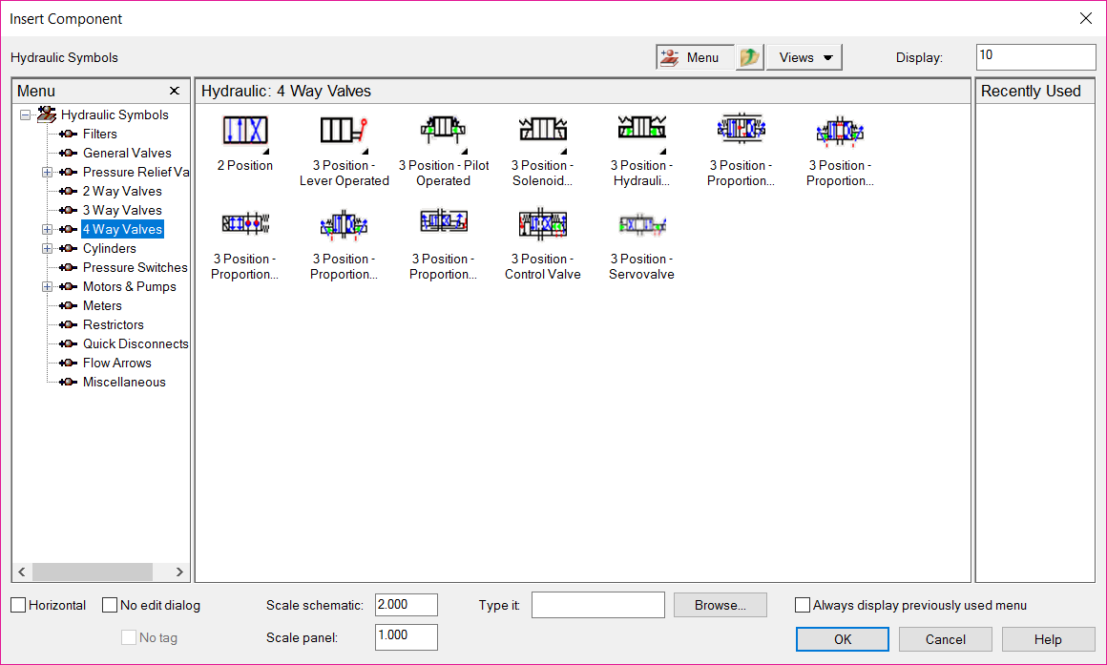Image resolution: width=1107 pixels, height=665 pixels.
Task: Open the Views dropdown
Action: (804, 57)
